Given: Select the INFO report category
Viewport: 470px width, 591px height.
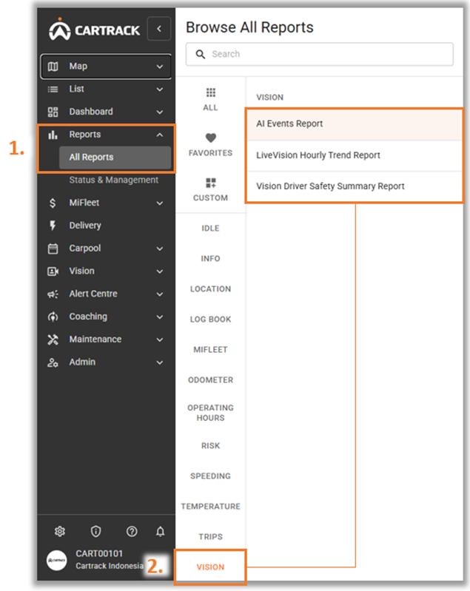Looking at the screenshot, I should (x=210, y=259).
